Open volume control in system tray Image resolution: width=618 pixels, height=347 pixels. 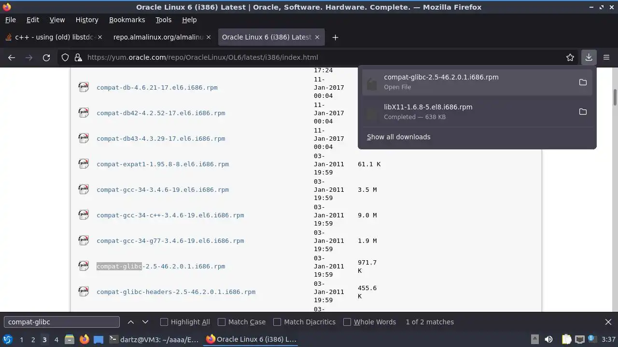[x=548, y=339]
